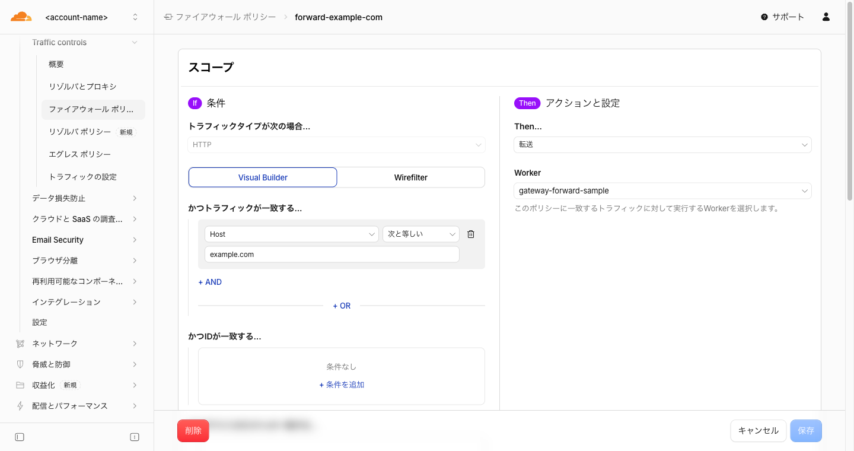Open the HTTP traffic type dropdown

point(337,145)
